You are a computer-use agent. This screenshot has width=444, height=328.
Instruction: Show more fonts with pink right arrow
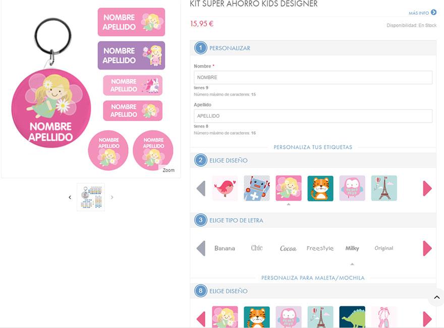pyautogui.click(x=427, y=248)
